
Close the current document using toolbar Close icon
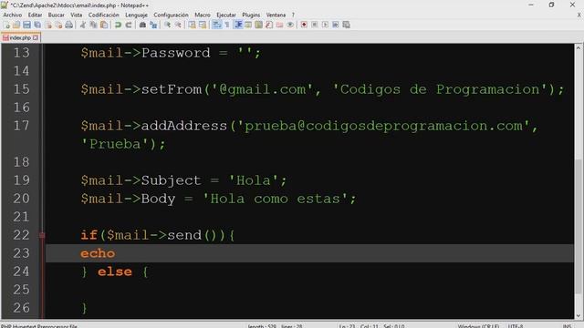pos(48,25)
